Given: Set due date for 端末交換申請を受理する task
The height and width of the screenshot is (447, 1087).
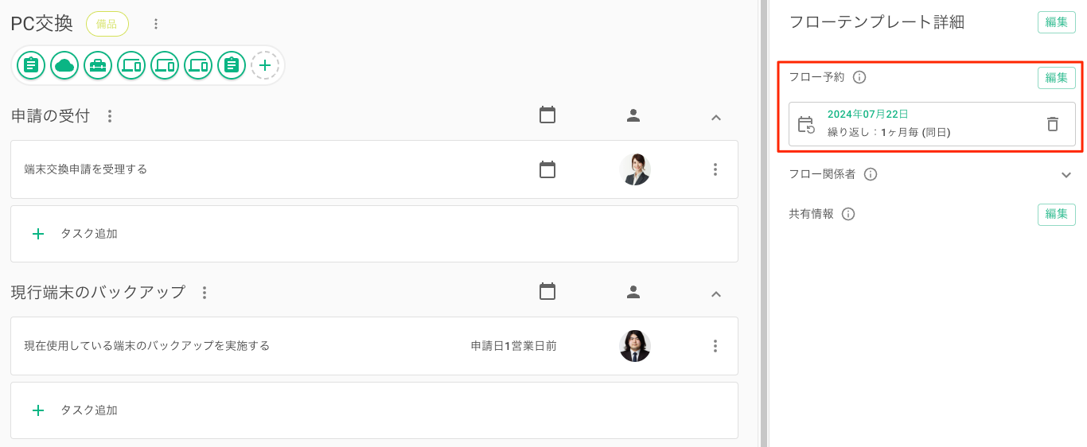Looking at the screenshot, I should pos(547,169).
